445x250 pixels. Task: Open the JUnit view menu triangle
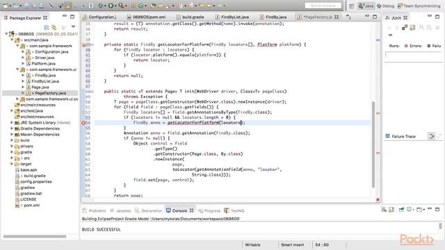(x=391, y=35)
